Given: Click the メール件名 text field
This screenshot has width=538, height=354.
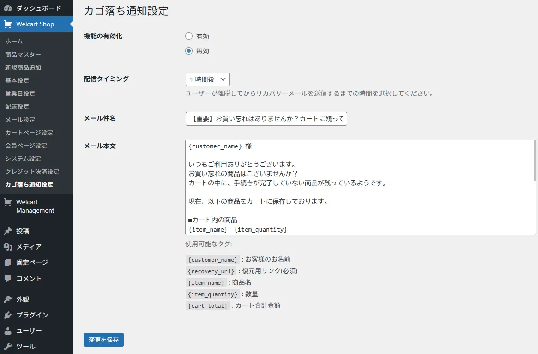Looking at the screenshot, I should point(266,119).
